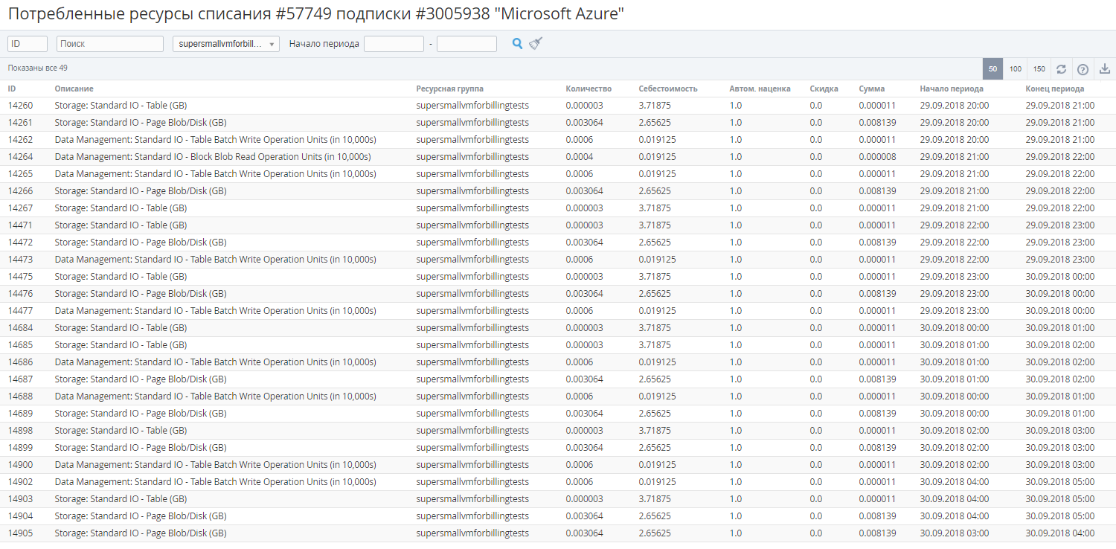Open the supersmallvmforbill... resource group dropdown

(226, 44)
